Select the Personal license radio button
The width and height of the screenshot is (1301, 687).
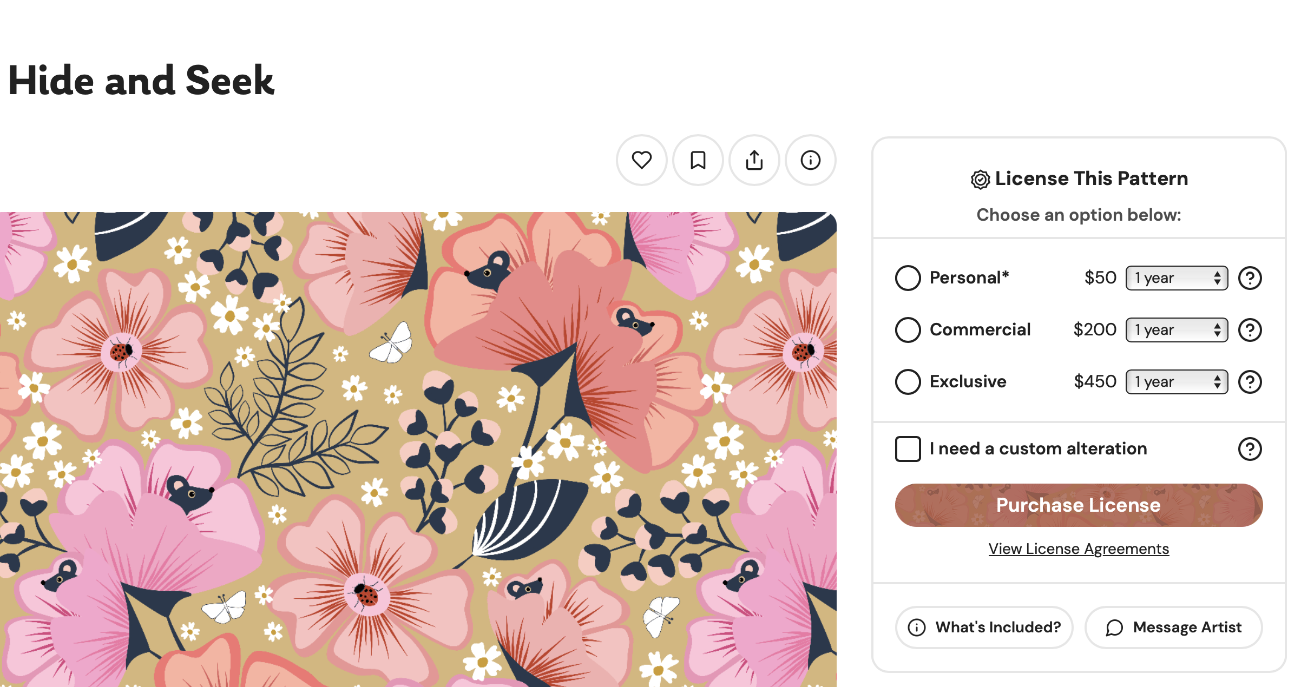(908, 278)
